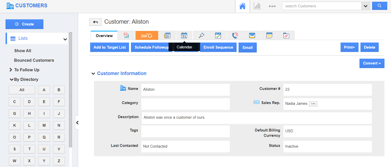Click Enroll Sequence button
The width and height of the screenshot is (391, 167).
[x=218, y=47]
